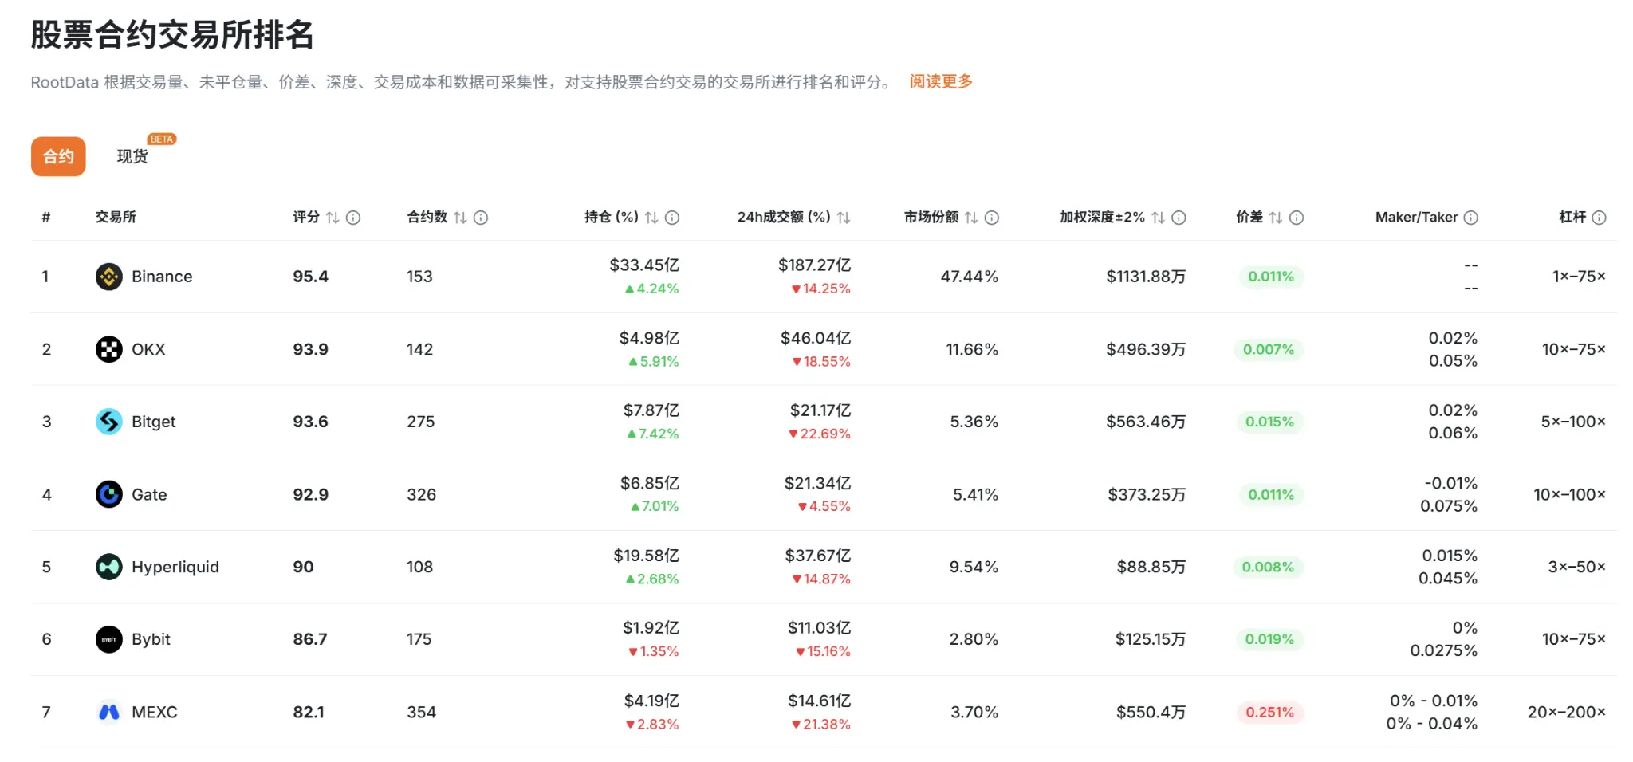Show info tooltip for 加权深度±2% column
Image resolution: width=1633 pixels, height=762 pixels.
[1179, 218]
